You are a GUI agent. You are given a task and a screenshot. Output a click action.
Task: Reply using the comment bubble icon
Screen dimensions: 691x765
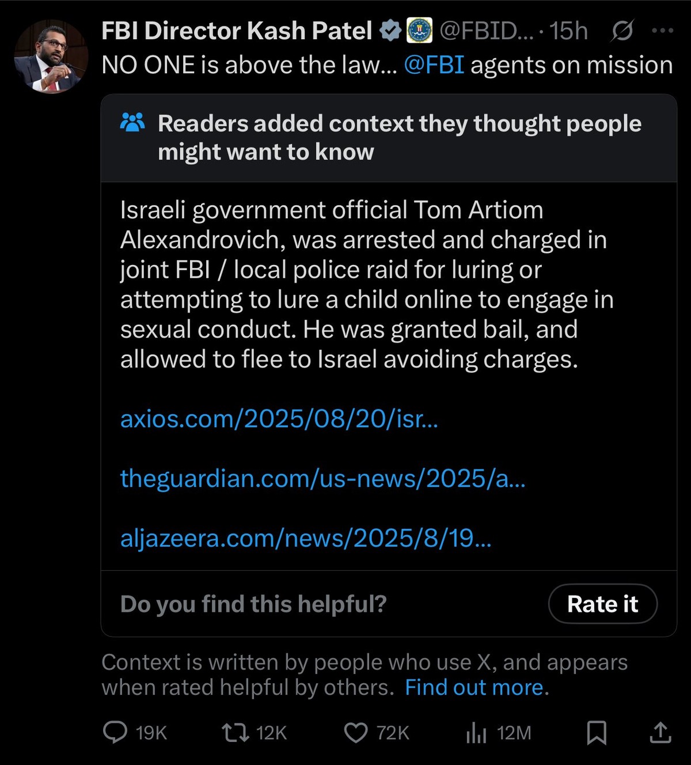tap(115, 733)
